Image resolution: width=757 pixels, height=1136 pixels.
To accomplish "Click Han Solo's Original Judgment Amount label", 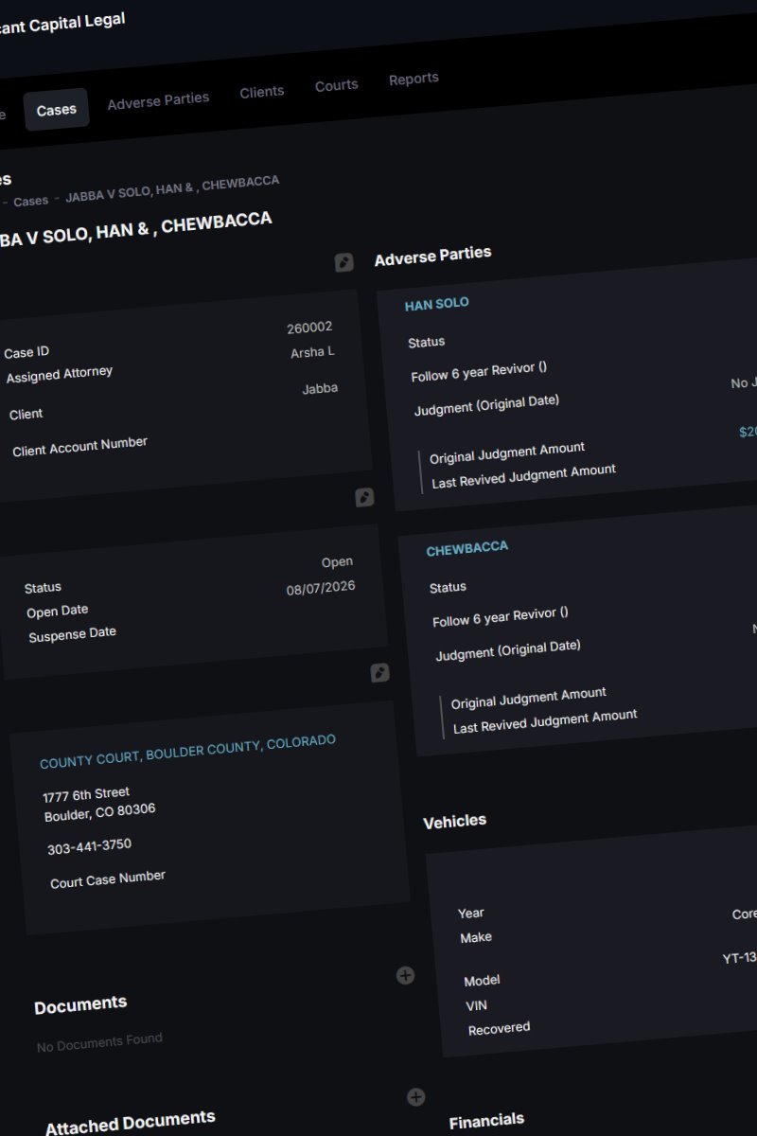I will pos(507,453).
